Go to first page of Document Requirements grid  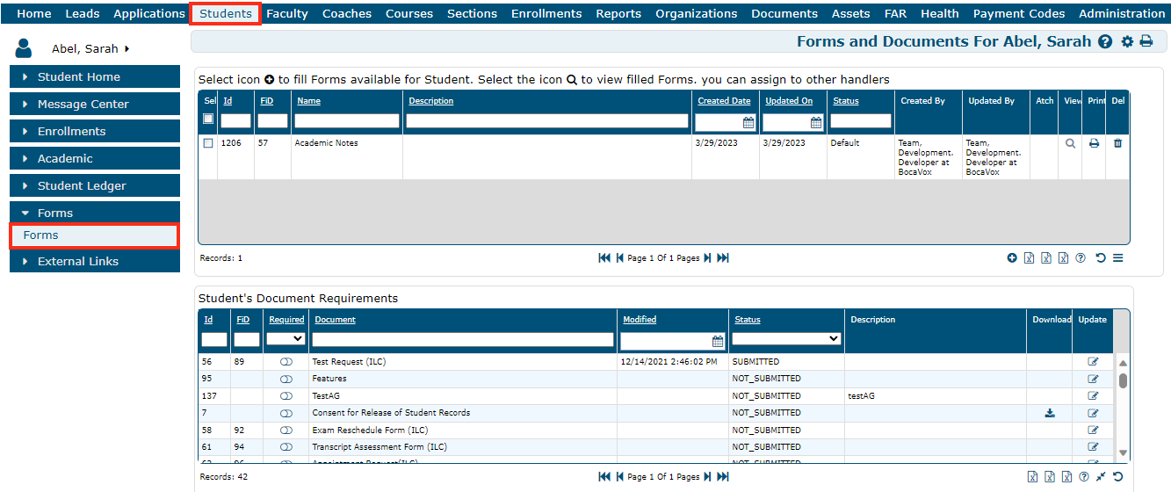[604, 477]
